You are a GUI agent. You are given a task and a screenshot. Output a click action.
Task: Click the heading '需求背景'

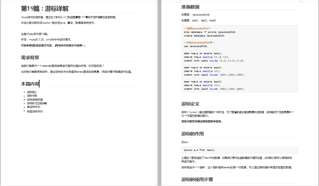(x=30, y=58)
